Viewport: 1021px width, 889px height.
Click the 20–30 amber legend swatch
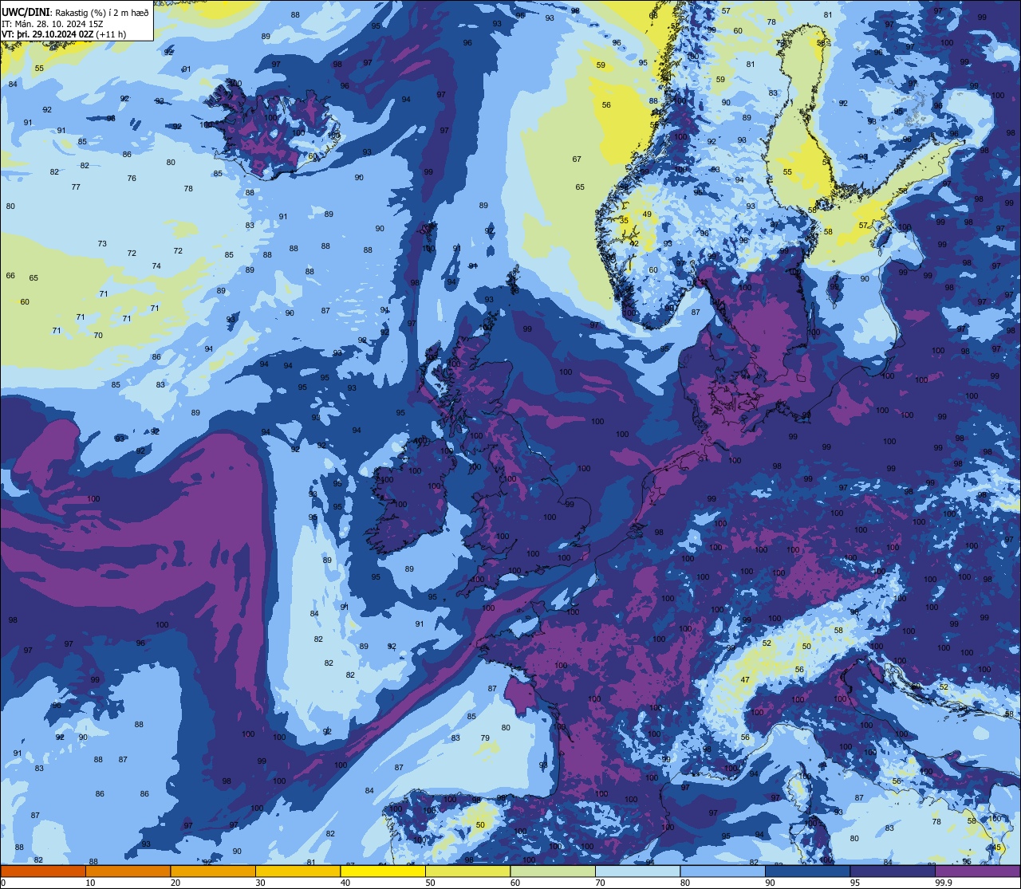213,871
